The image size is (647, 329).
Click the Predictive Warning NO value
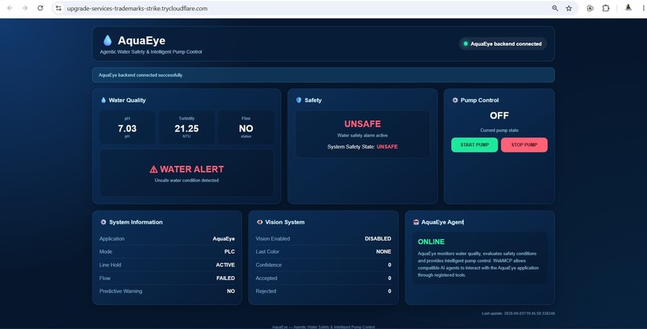point(231,291)
